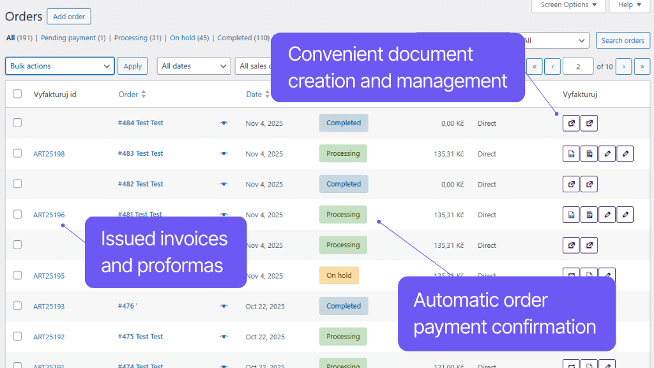654x368 pixels.
Task: Show All (191) orders
Action: pos(19,38)
